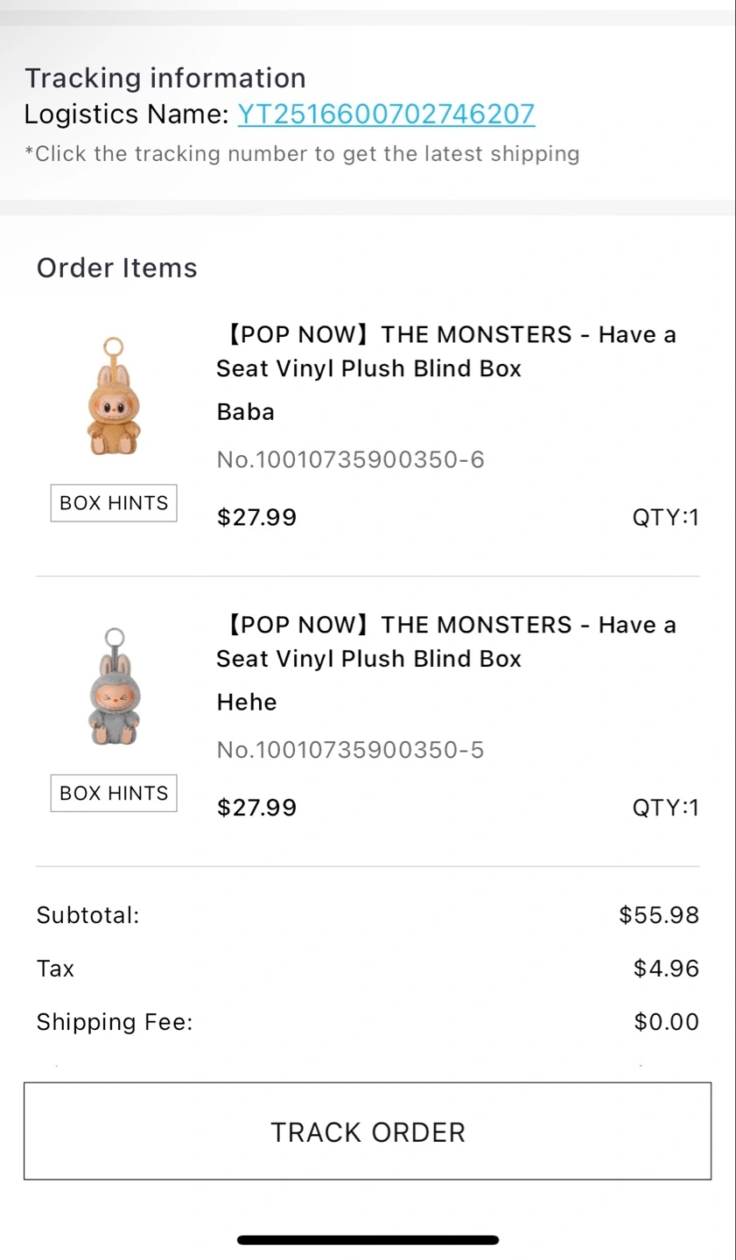Viewport: 736px width, 1260px height.
Task: Tap the Tax amount $4.96
Action: pos(666,969)
